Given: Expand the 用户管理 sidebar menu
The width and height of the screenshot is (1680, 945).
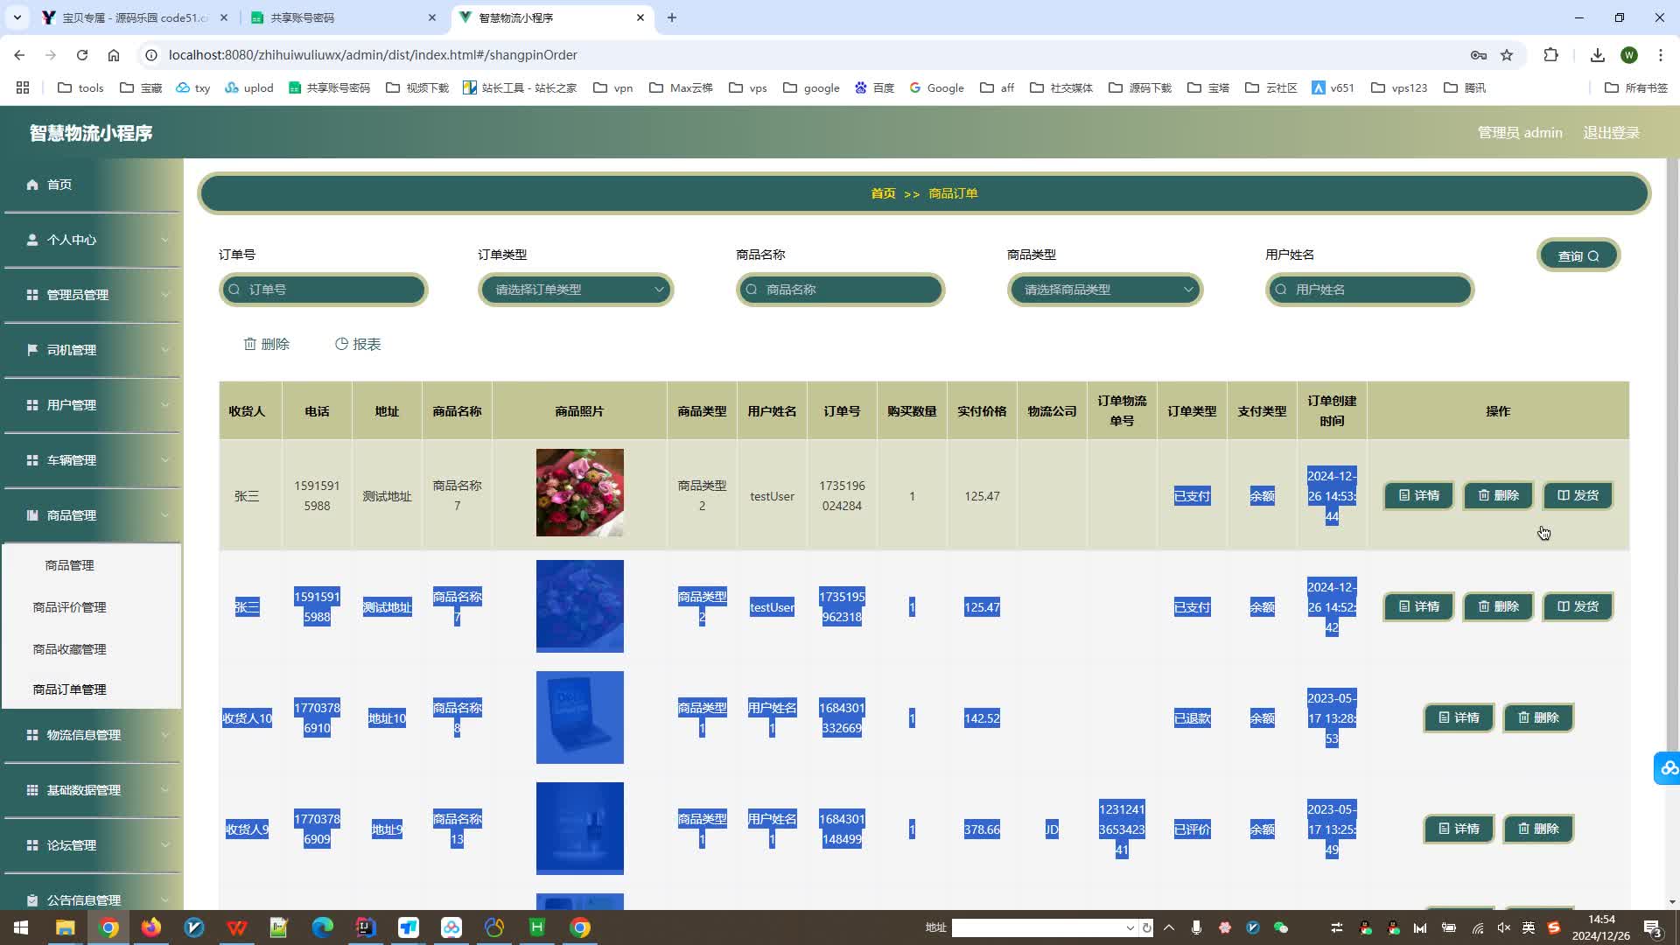Looking at the screenshot, I should [92, 405].
